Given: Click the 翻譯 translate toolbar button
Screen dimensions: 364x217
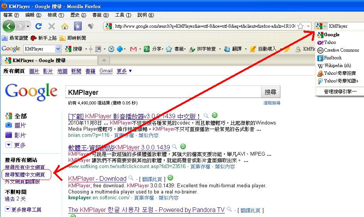Looking at the screenshot, I should click(233, 49).
